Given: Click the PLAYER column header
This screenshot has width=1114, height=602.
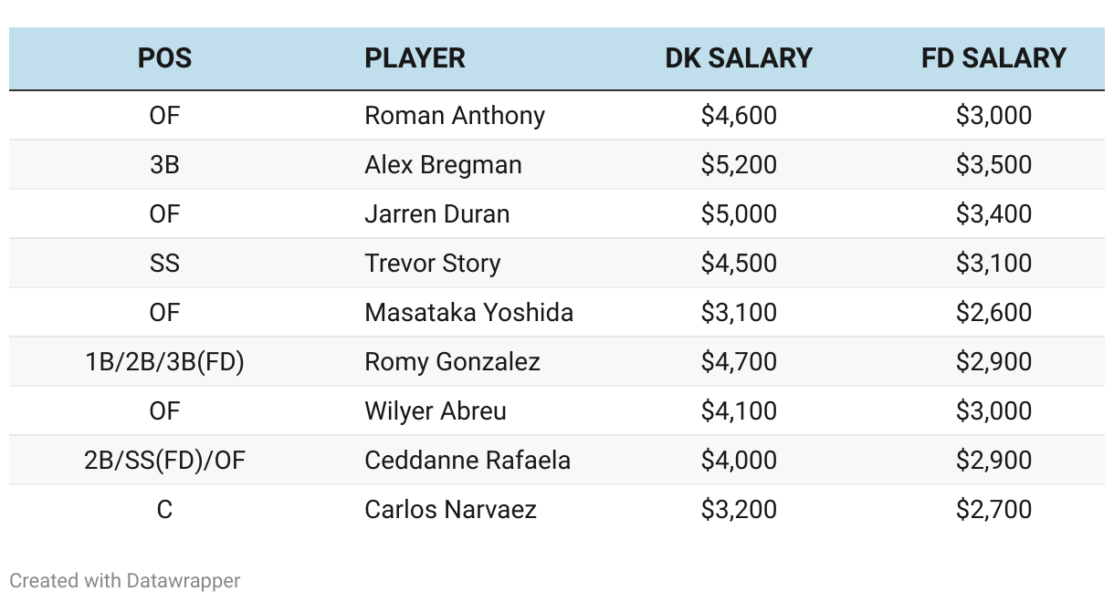Looking at the screenshot, I should pyautogui.click(x=415, y=58).
